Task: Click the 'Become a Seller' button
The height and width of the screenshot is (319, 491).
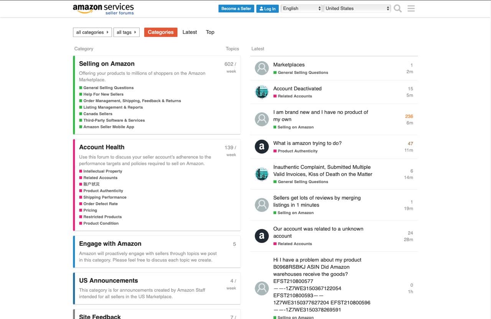Action: pos(236,8)
